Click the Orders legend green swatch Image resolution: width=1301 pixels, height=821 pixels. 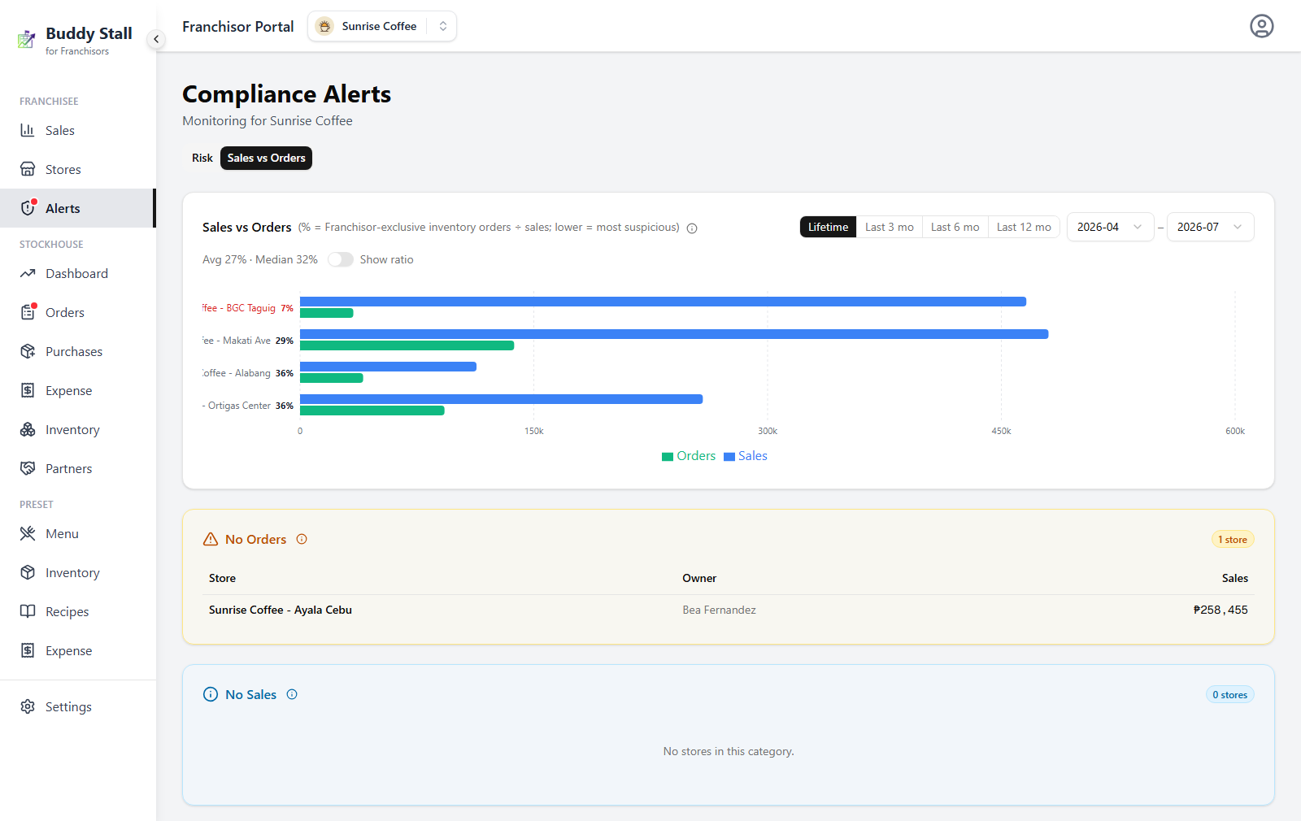click(668, 457)
